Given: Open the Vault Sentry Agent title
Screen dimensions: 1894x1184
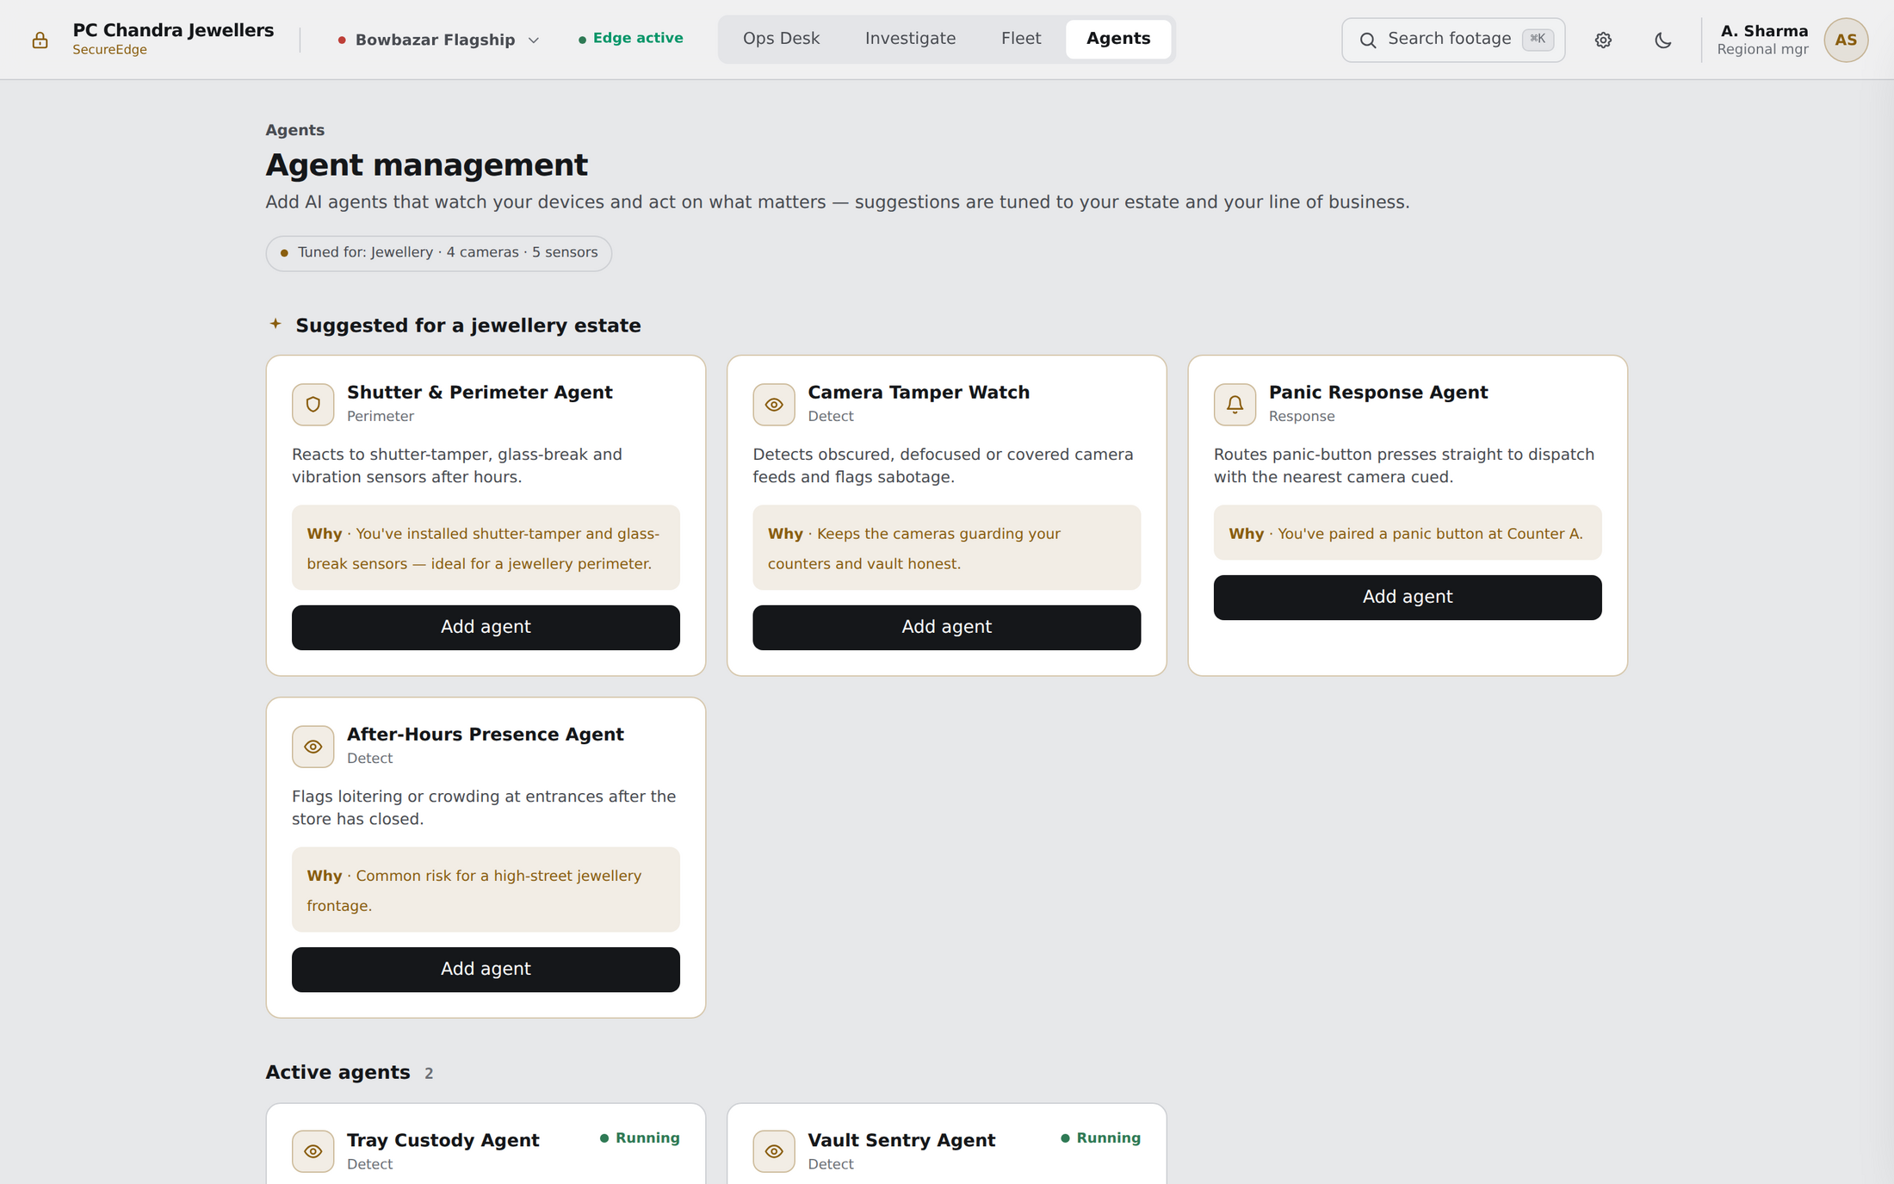Looking at the screenshot, I should coord(901,1141).
